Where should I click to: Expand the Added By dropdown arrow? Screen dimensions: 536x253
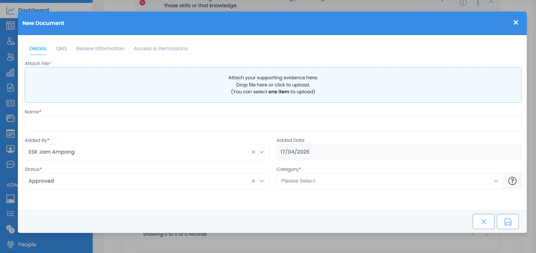point(262,152)
